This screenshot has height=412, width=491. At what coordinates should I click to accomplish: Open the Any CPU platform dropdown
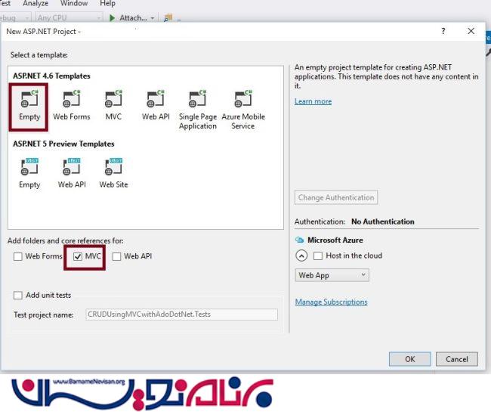point(69,18)
